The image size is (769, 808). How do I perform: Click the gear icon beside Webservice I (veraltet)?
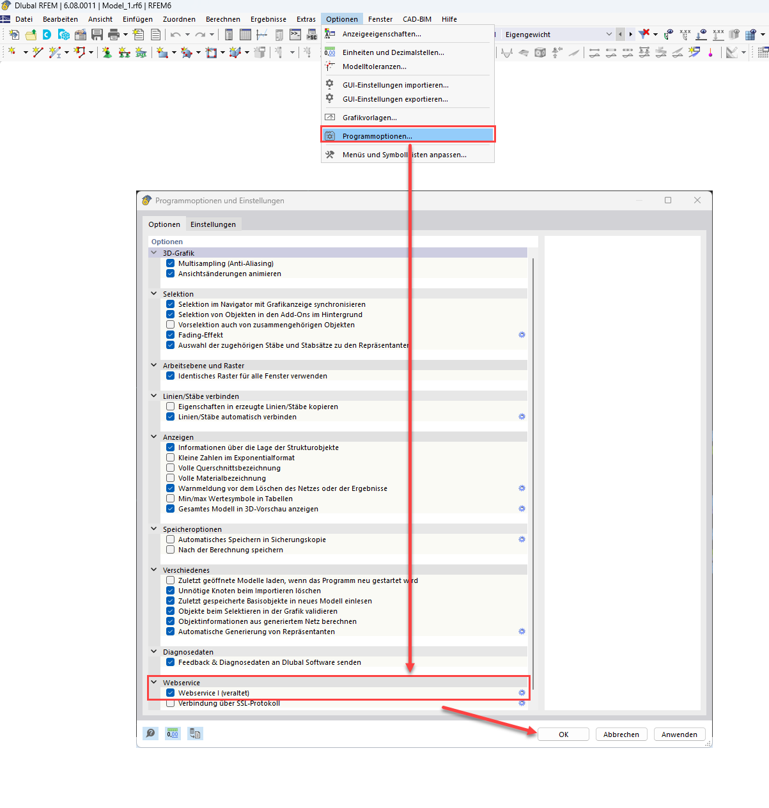click(522, 693)
